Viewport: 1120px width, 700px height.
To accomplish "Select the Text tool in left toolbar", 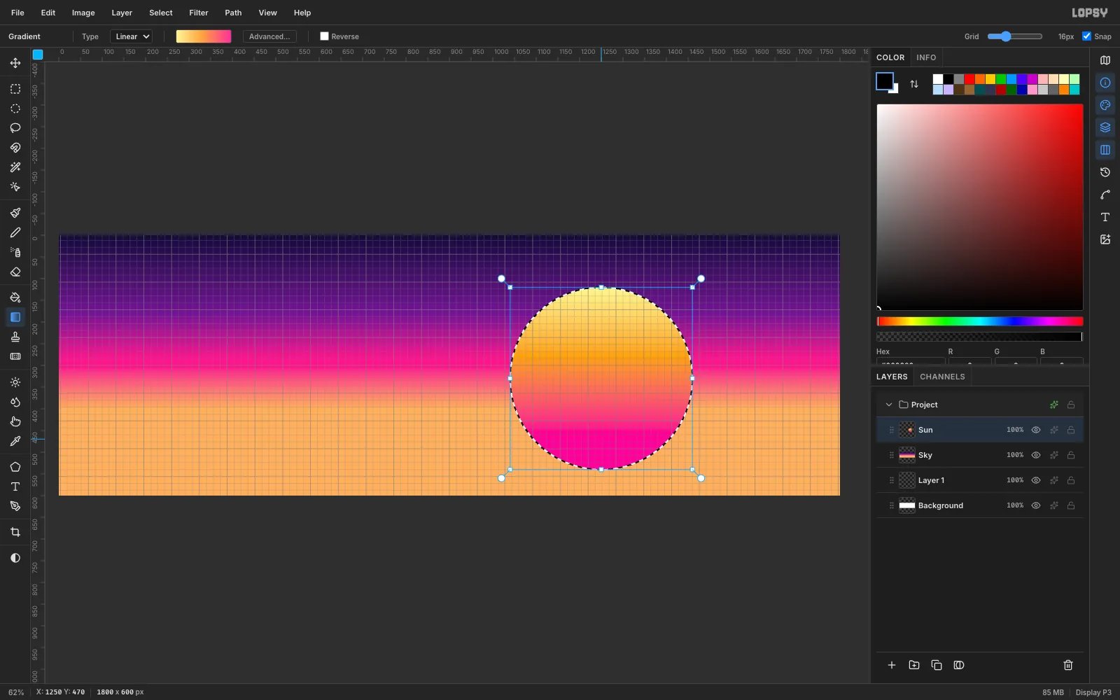I will 15,486.
